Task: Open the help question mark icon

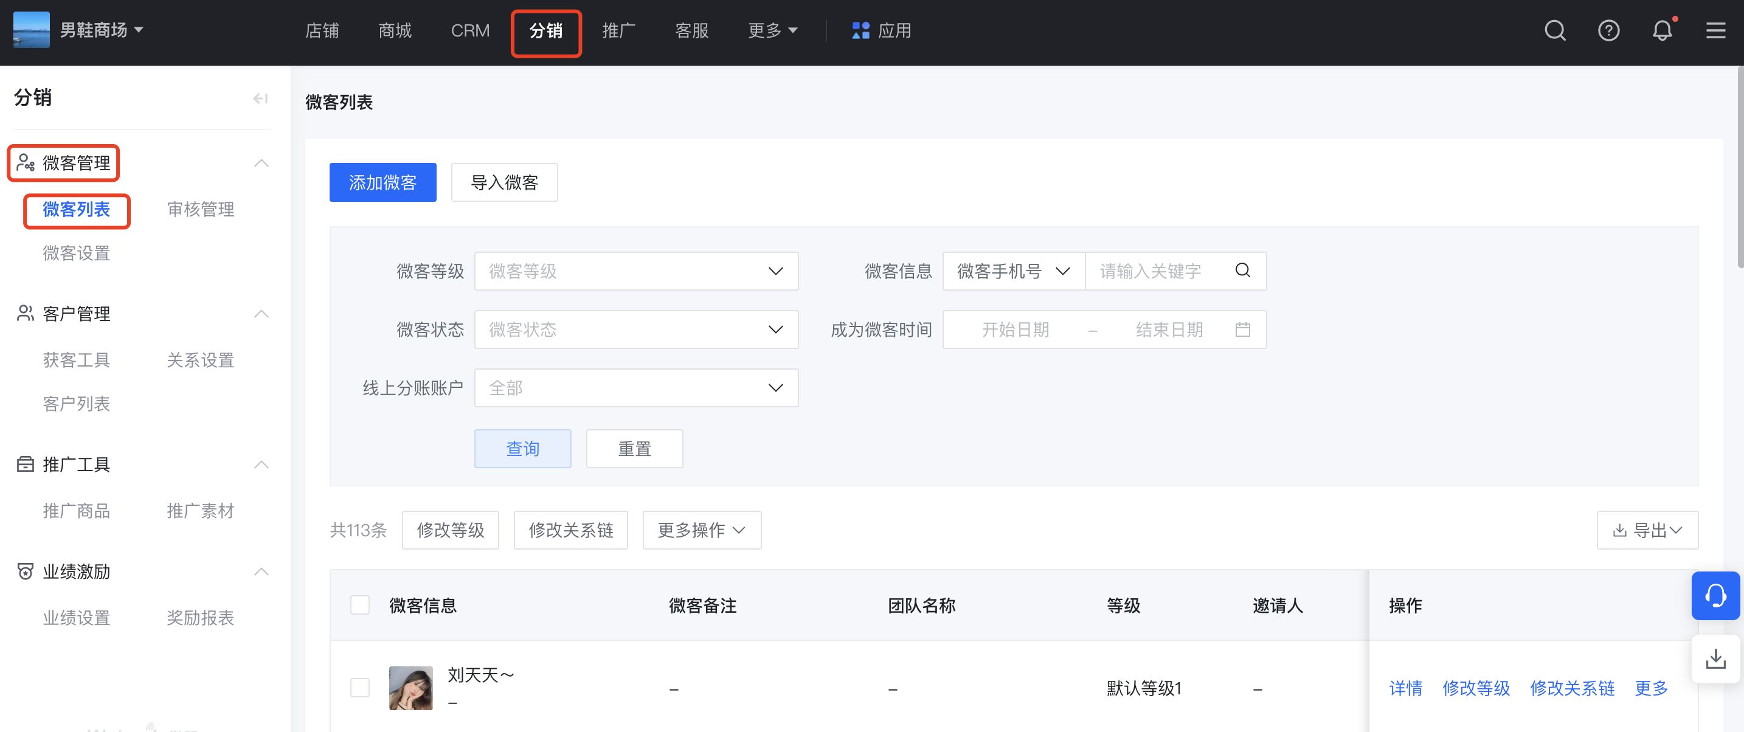Action: (1608, 30)
